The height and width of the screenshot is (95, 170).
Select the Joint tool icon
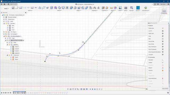95,8
